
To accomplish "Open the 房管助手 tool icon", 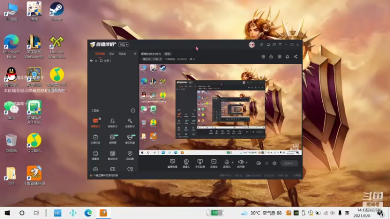I will point(113,123).
